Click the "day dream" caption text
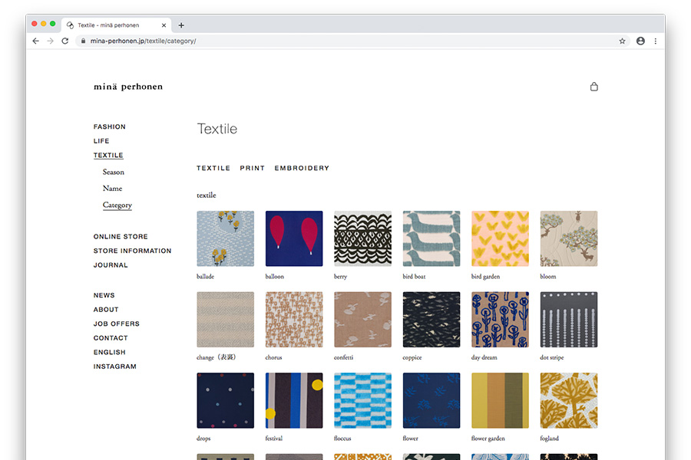The width and height of the screenshot is (691, 460). 484,357
